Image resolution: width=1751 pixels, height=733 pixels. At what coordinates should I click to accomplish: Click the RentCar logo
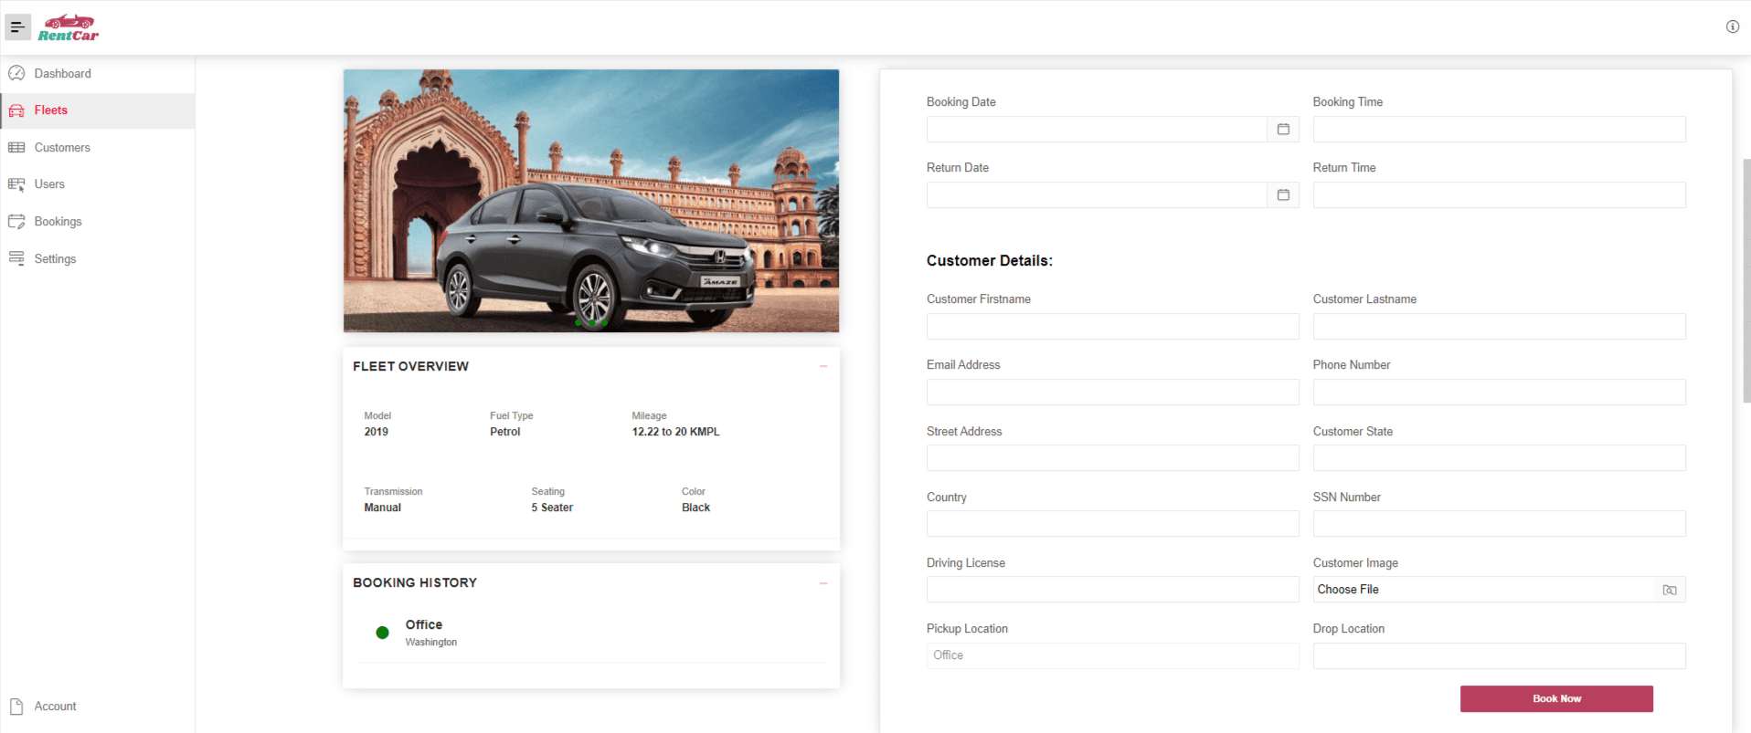69,28
